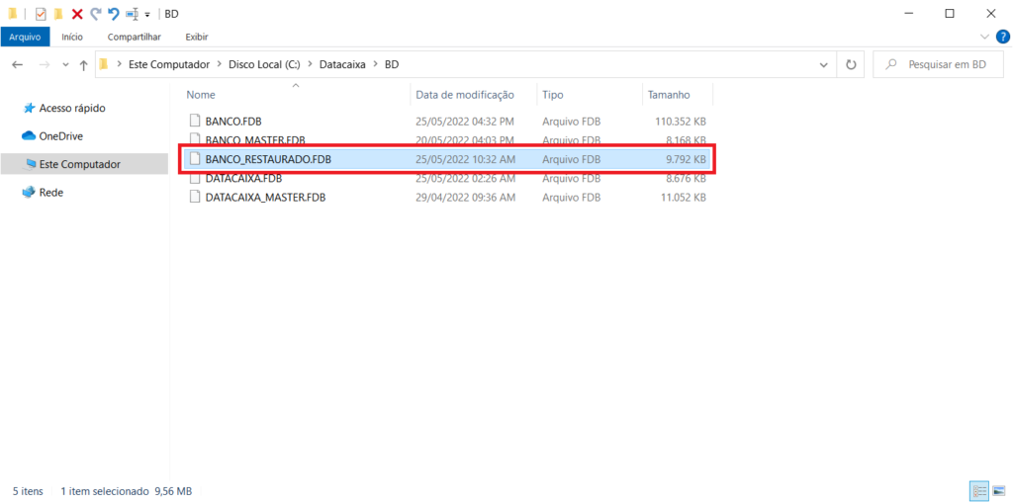The image size is (1013, 502).
Task: Open the Arquivo menu
Action: (x=25, y=37)
